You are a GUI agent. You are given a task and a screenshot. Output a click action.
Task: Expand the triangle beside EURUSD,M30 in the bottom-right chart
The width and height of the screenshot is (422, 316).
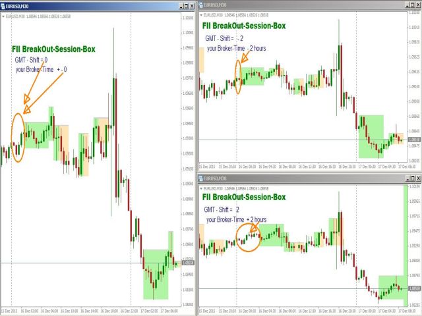pos(201,189)
